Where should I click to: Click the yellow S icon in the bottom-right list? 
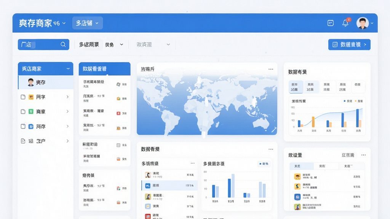(297, 186)
